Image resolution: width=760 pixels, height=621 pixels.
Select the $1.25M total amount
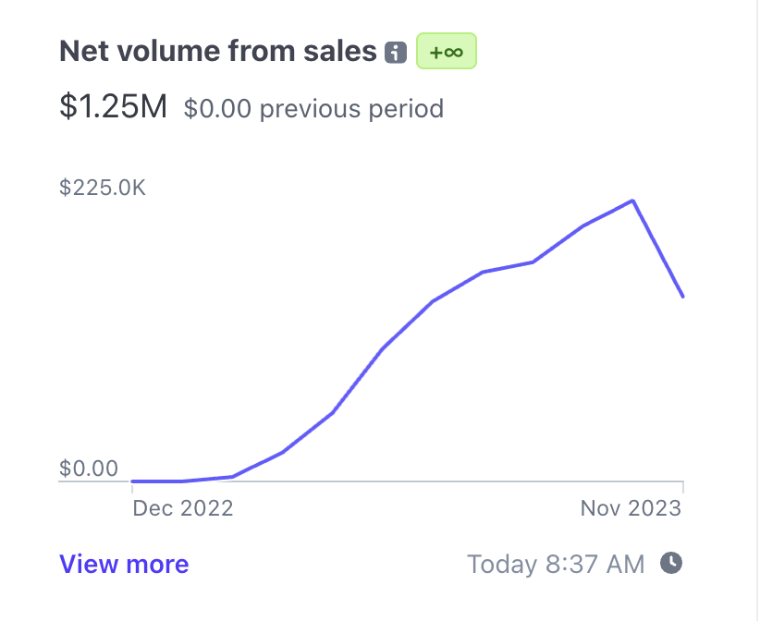click(113, 107)
